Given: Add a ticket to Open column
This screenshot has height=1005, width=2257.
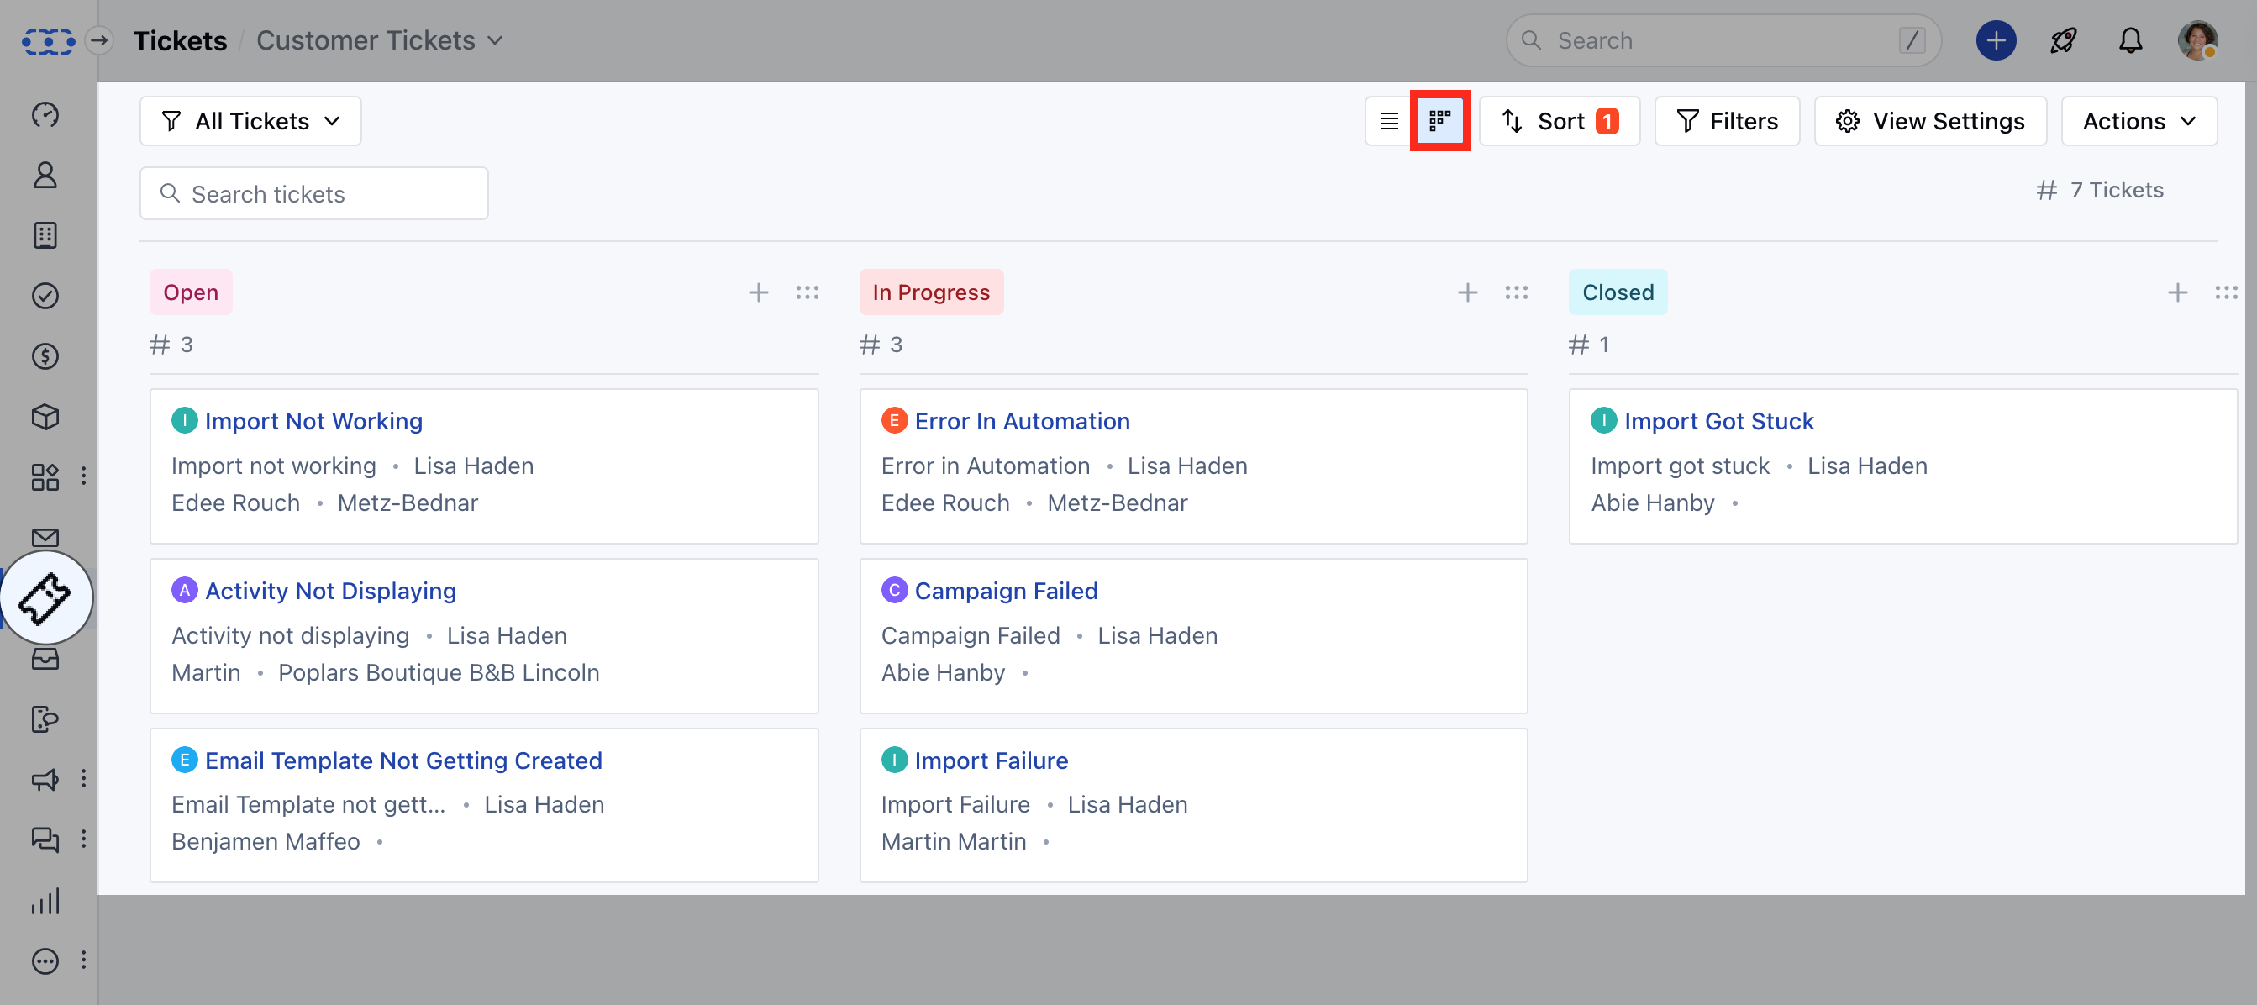Looking at the screenshot, I should [759, 292].
